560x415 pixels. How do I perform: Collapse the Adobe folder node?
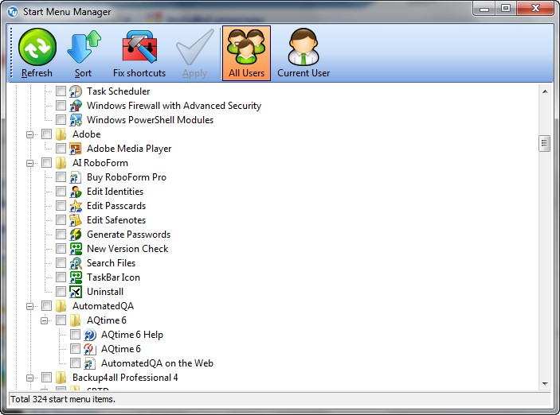(x=30, y=135)
